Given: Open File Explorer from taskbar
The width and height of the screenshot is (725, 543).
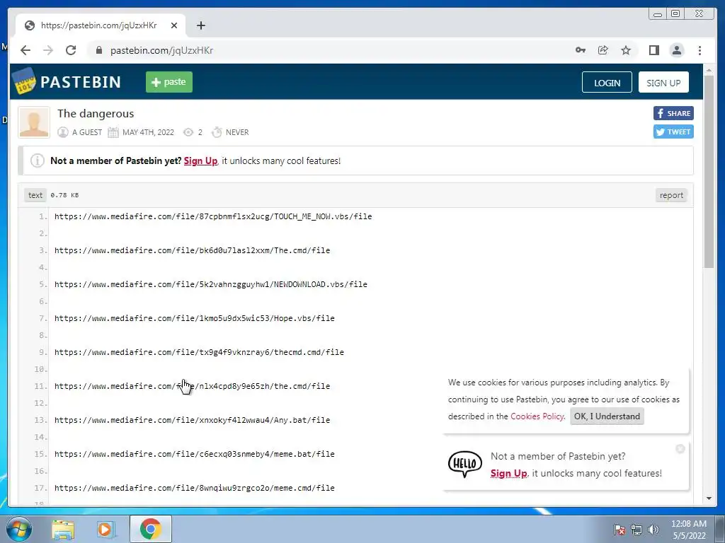Looking at the screenshot, I should click(63, 530).
